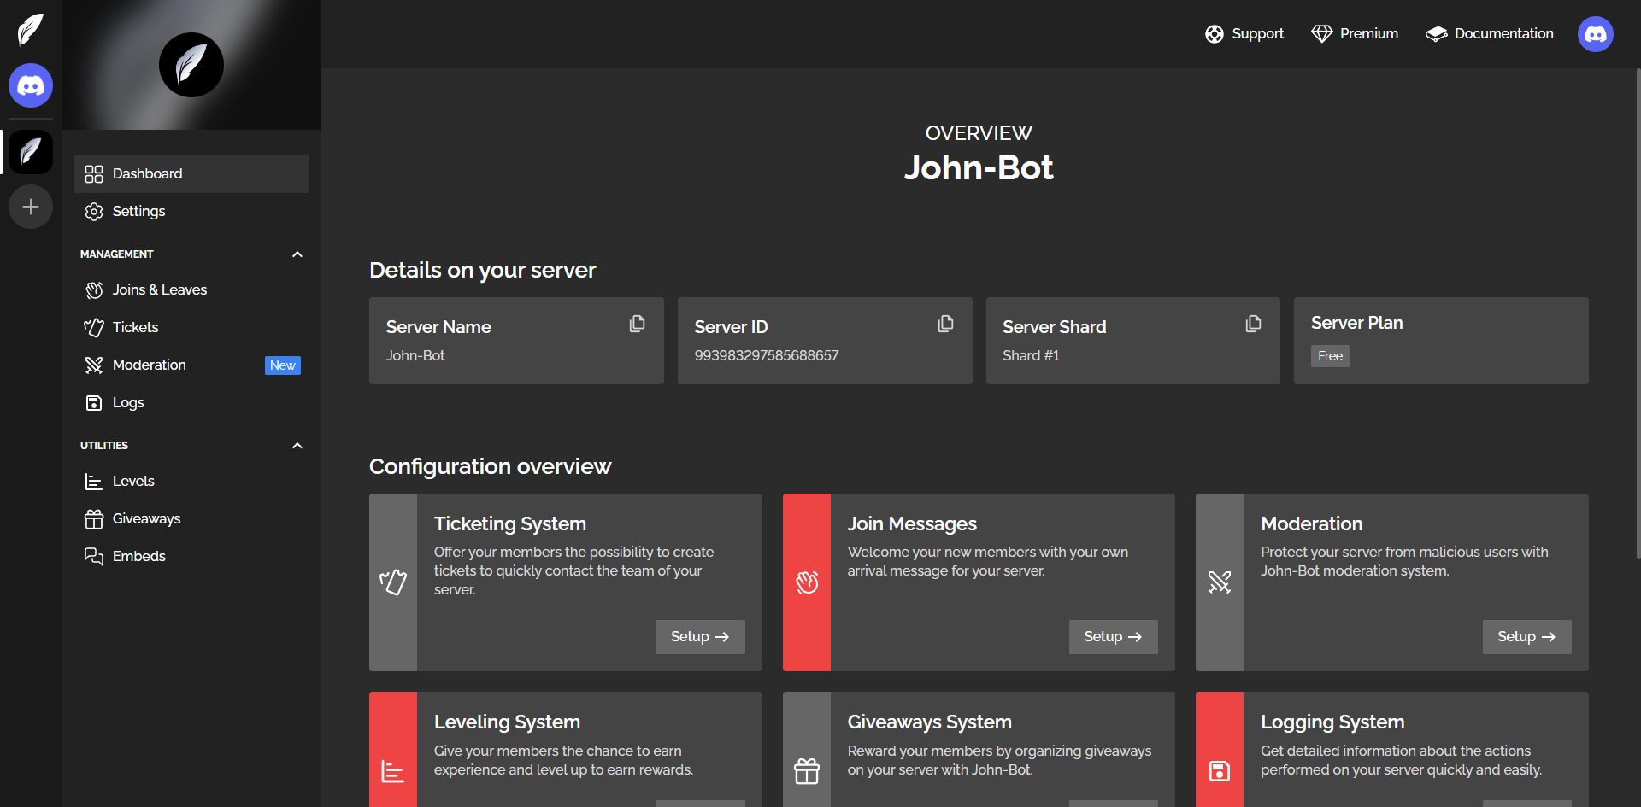
Task: Click the Discord icon in server rail
Action: (x=31, y=85)
